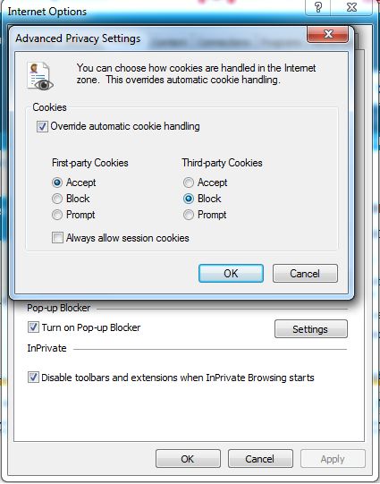The width and height of the screenshot is (380, 484).
Task: Close the Advanced Privacy Settings dialog
Action: pos(328,34)
